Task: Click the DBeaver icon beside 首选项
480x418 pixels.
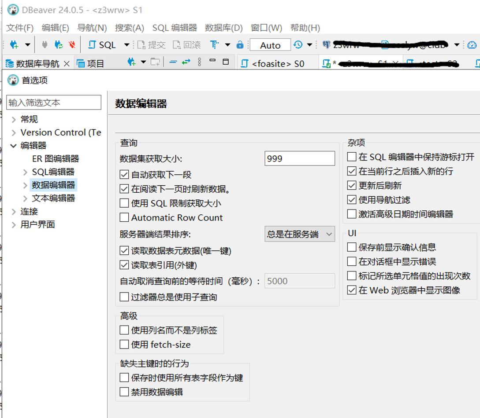Action: coord(13,80)
